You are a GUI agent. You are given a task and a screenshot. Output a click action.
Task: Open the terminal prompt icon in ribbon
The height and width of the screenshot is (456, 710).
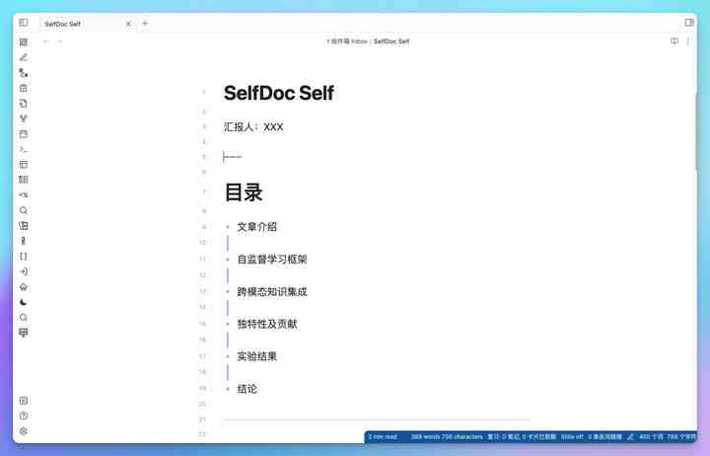[x=24, y=150]
